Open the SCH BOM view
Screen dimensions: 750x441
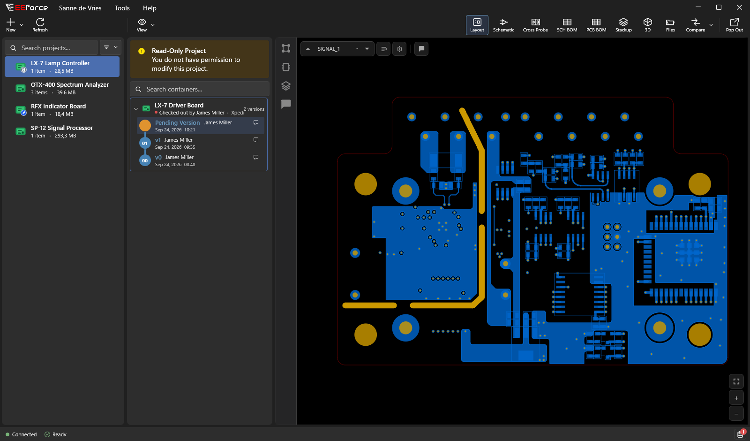(x=567, y=25)
